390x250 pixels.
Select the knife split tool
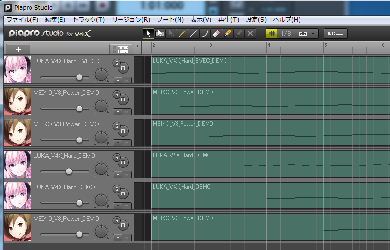click(227, 33)
